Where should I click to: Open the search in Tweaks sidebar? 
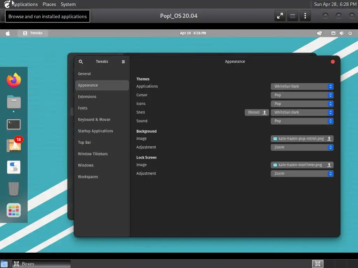[81, 61]
